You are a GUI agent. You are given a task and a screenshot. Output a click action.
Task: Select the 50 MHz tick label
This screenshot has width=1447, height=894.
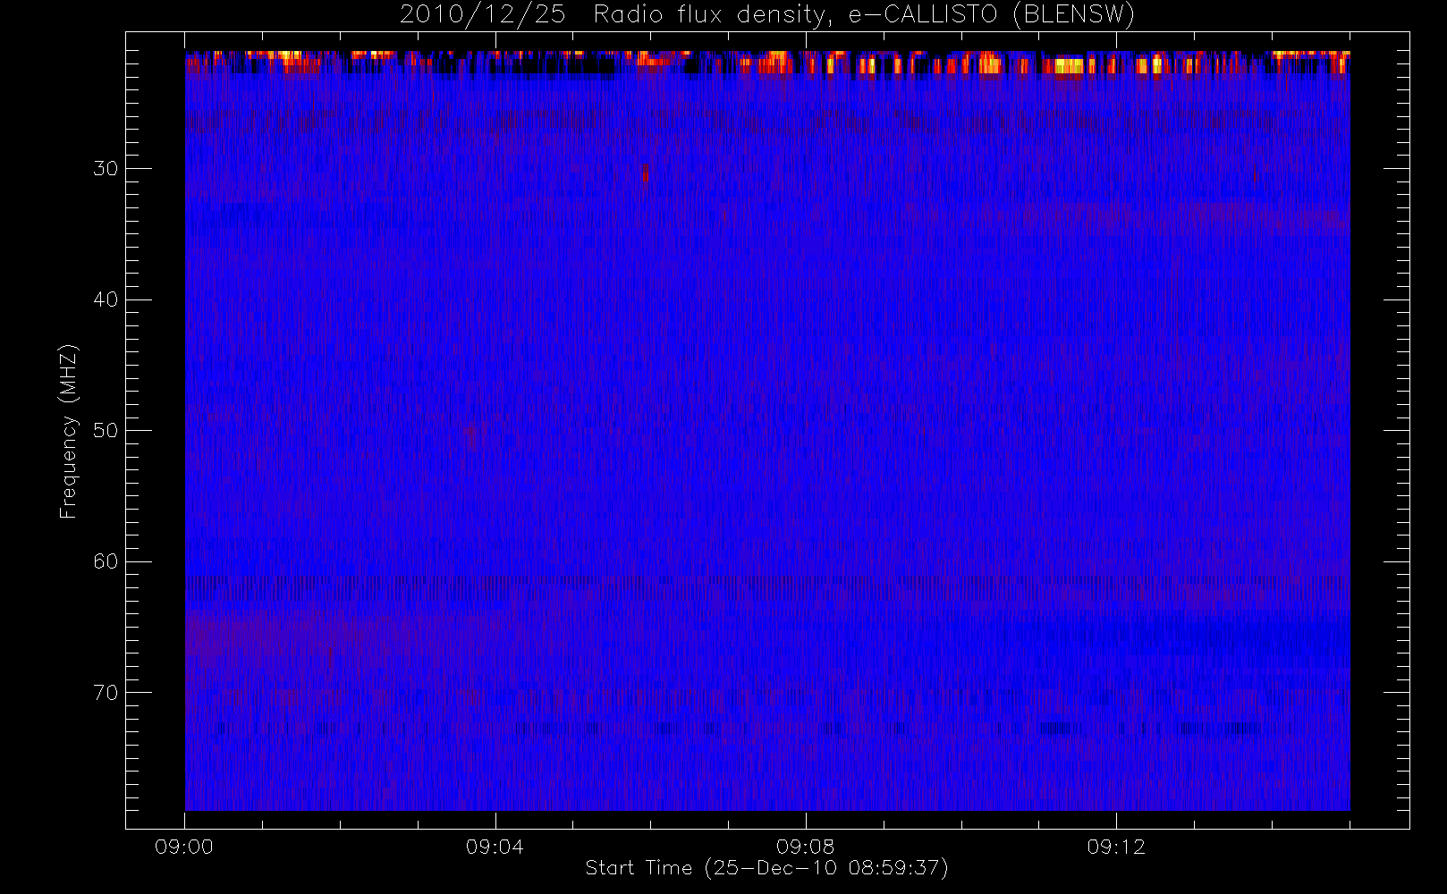[x=106, y=430]
